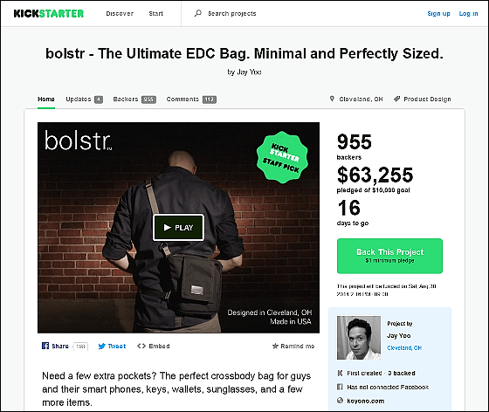Click Back This Project button
Viewport: 489px width, 412px height.
[389, 256]
